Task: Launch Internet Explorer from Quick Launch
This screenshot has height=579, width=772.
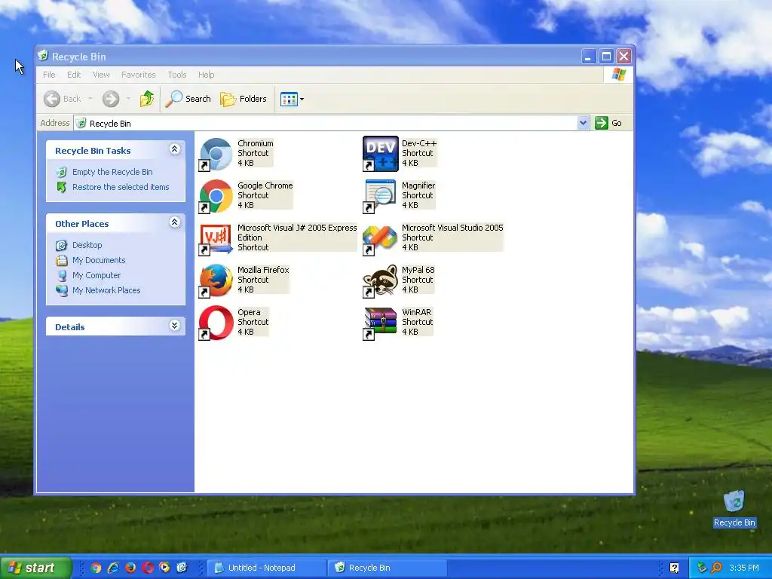Action: [113, 568]
